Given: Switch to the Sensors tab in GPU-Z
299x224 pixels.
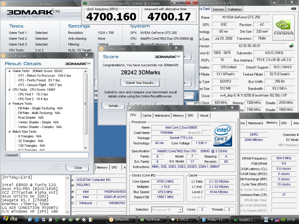Looking at the screenshot, I should (x=218, y=9).
